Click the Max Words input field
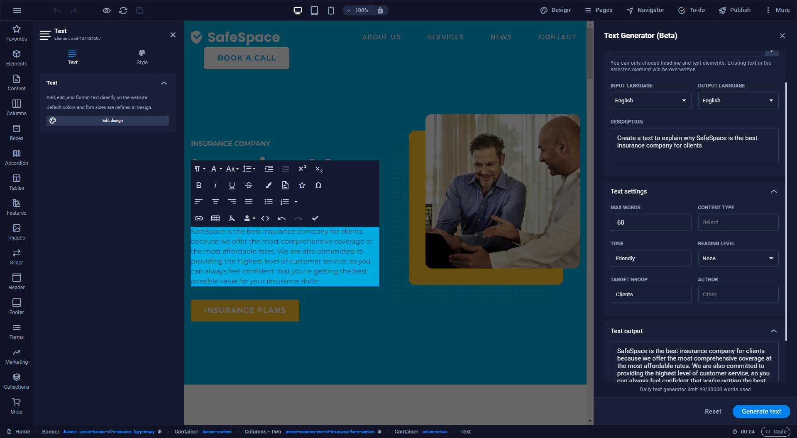Viewport: 797px width, 438px height. (x=650, y=223)
